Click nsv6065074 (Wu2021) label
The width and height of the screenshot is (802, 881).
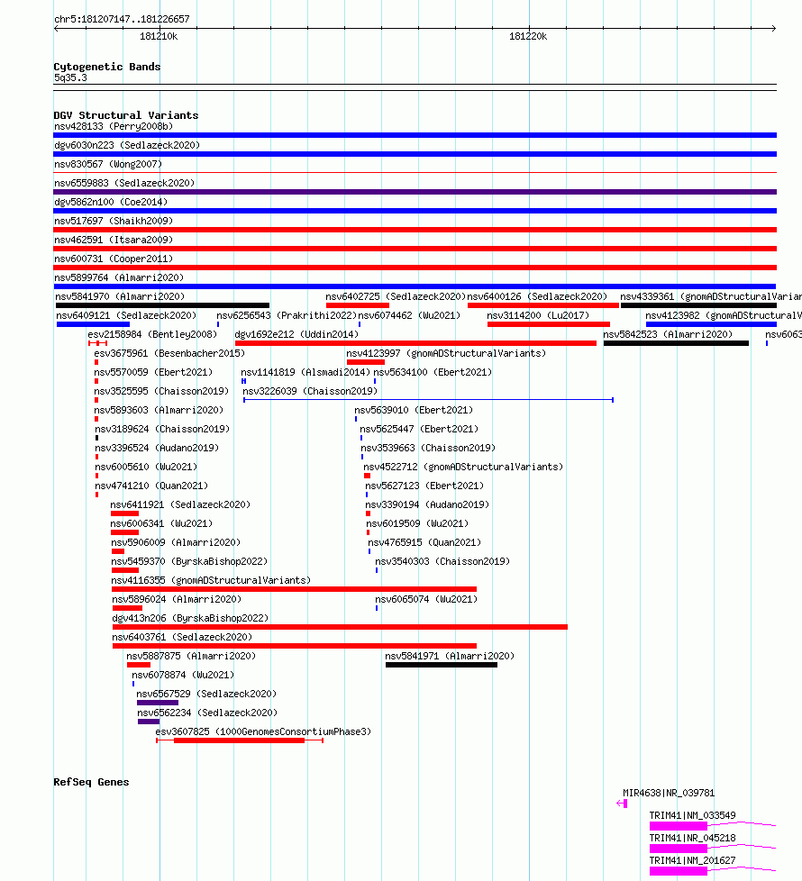426,600
